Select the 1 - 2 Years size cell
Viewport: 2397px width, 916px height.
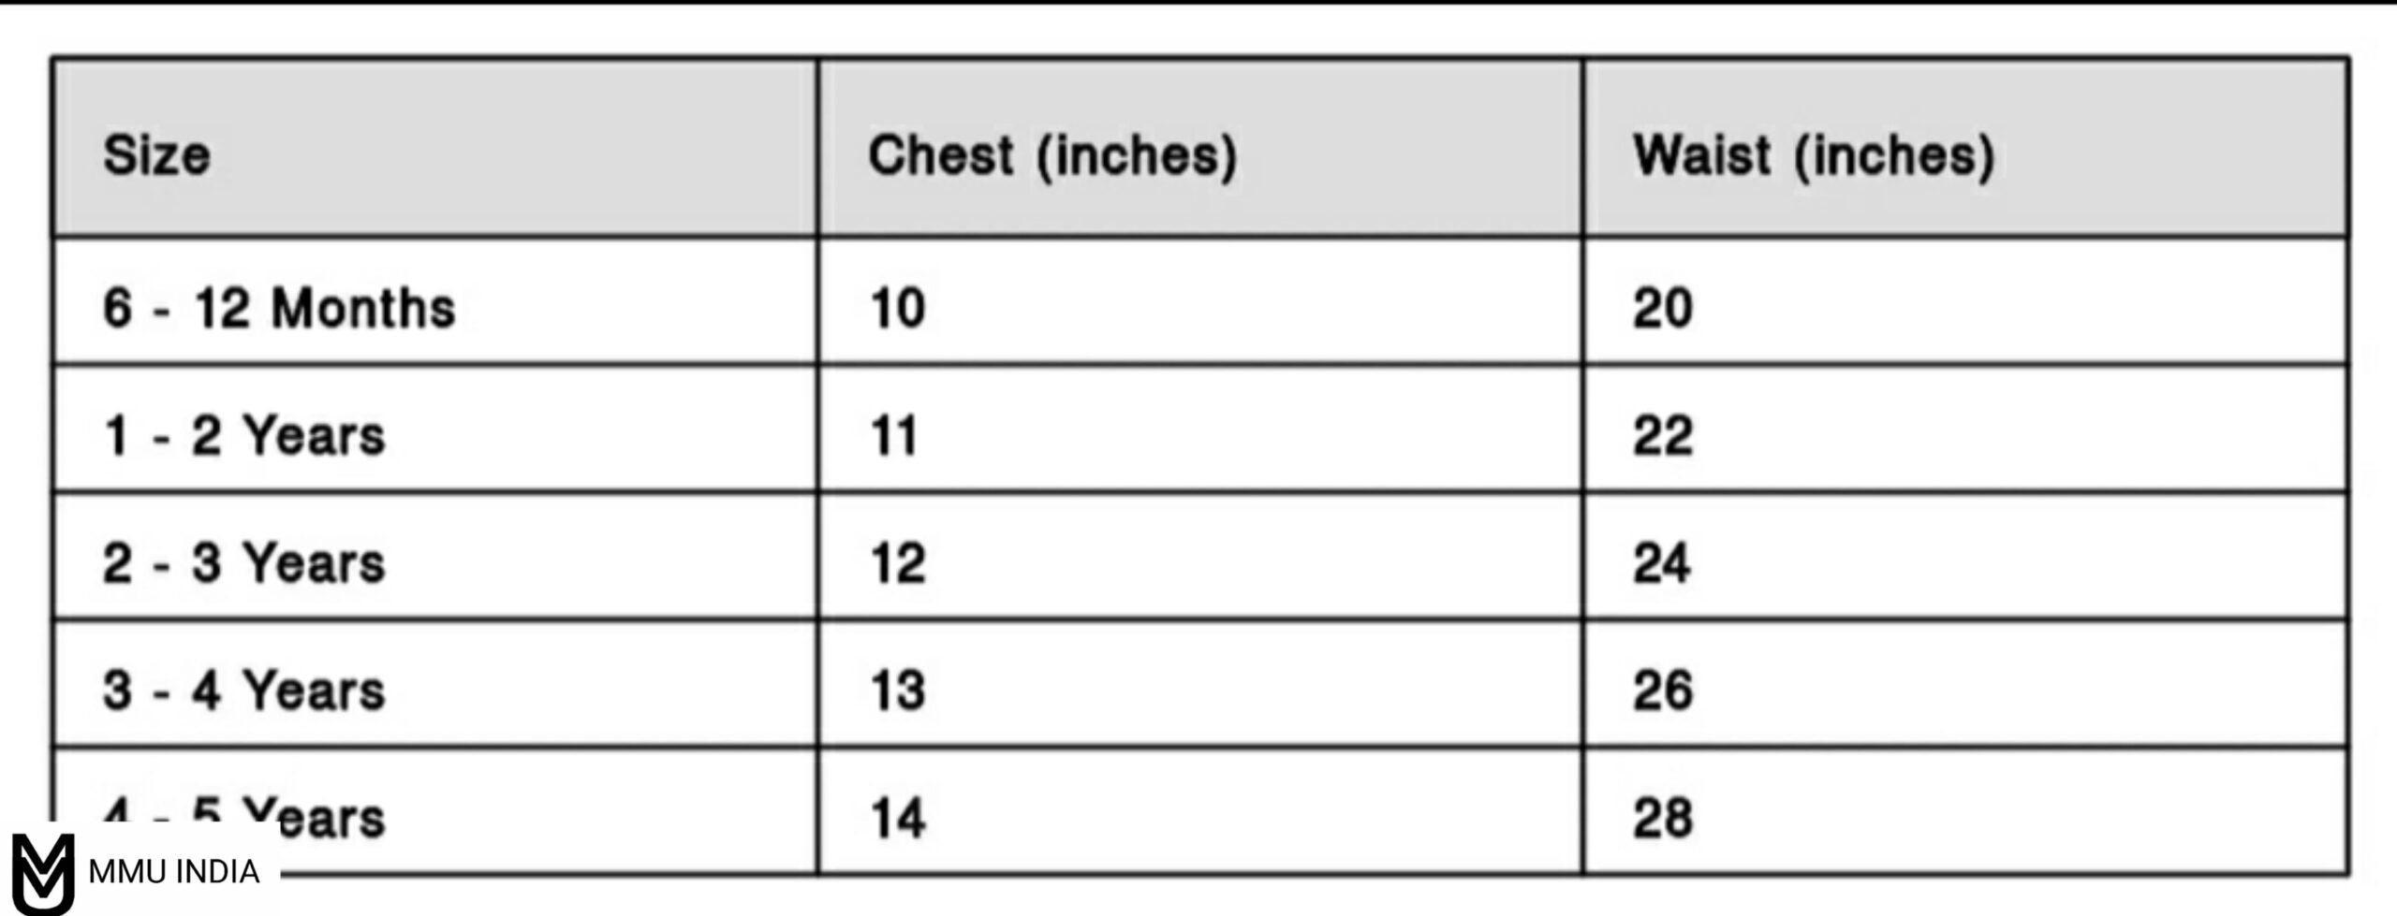click(x=243, y=435)
